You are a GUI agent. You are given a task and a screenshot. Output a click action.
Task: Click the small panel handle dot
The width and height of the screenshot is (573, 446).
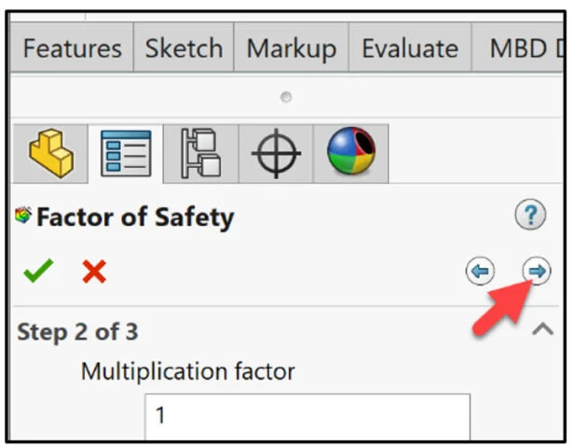point(286,96)
